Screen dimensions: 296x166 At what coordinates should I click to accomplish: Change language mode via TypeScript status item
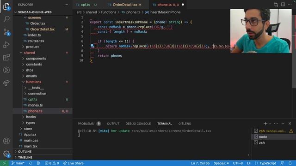point(267,163)
